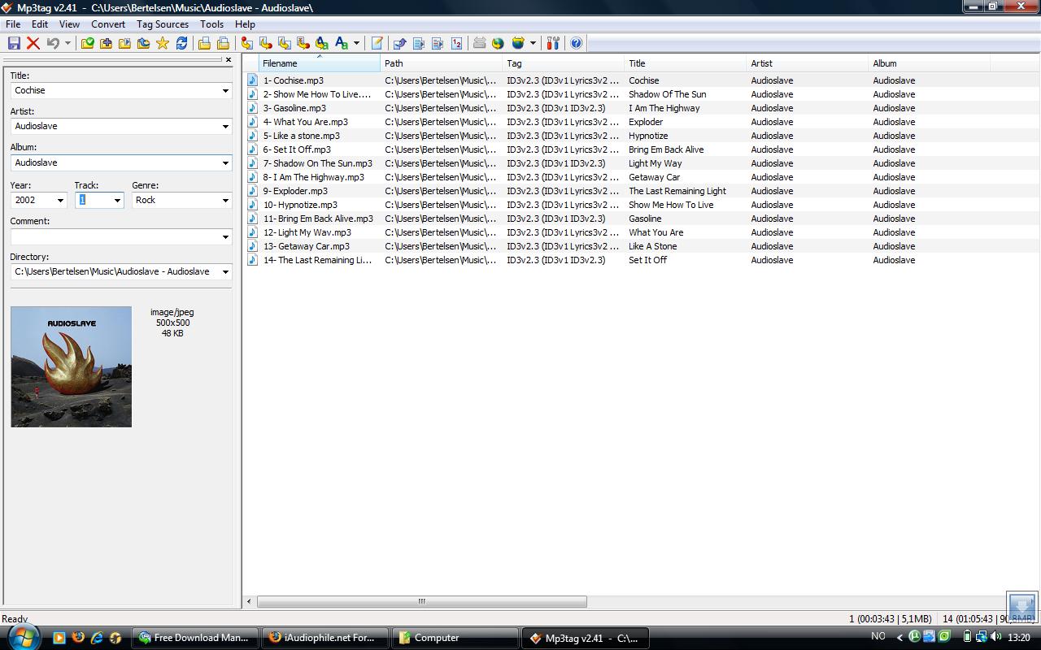This screenshot has height=650, width=1041.
Task: Open Options with the tools icon
Action: 553,43
